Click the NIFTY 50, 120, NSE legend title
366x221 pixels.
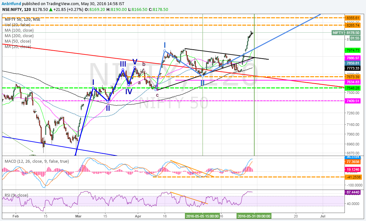tap(22, 19)
